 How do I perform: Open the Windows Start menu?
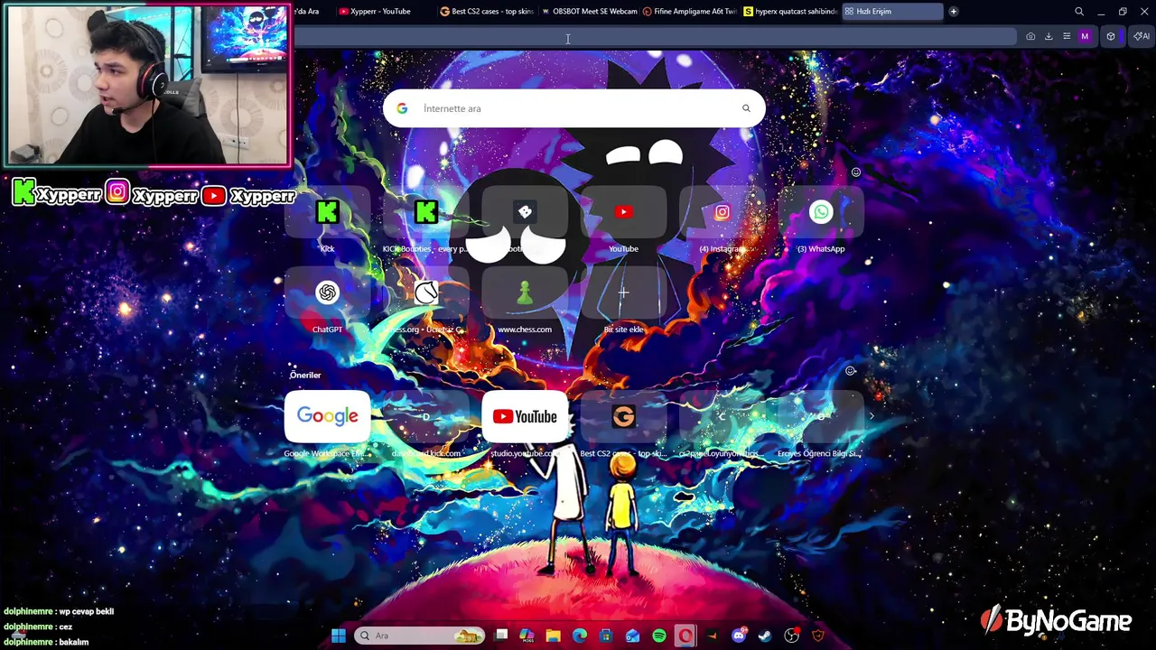pos(339,636)
